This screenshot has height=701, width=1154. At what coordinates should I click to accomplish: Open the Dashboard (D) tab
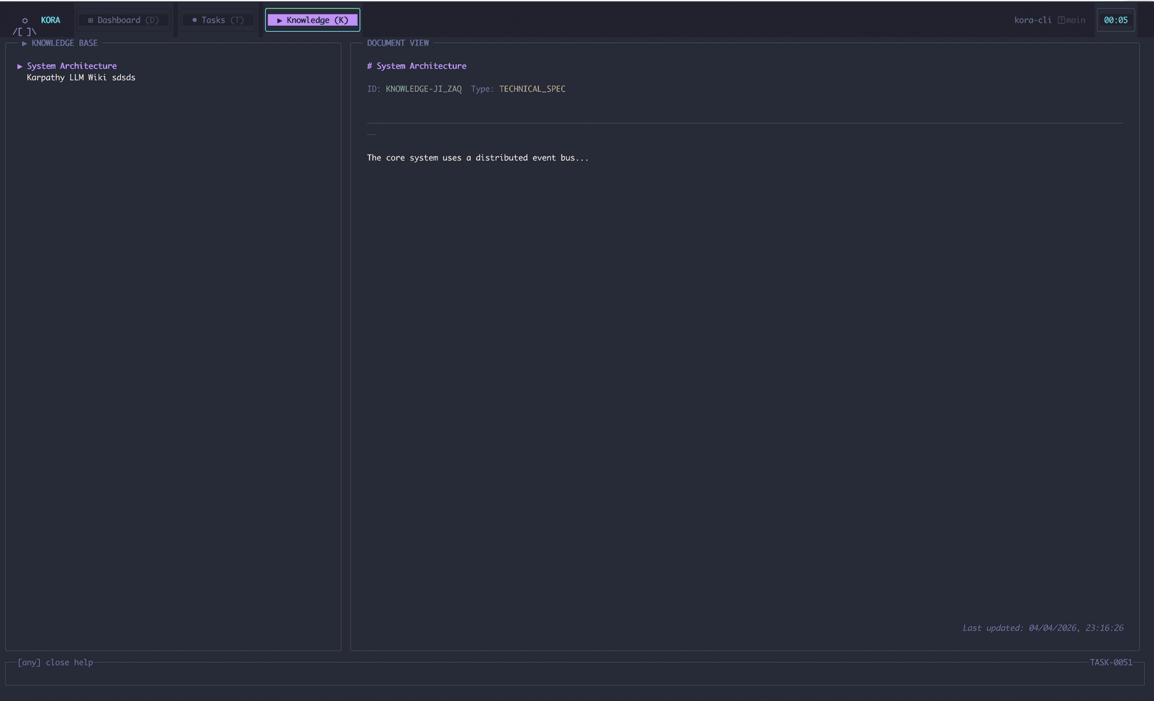pos(123,20)
